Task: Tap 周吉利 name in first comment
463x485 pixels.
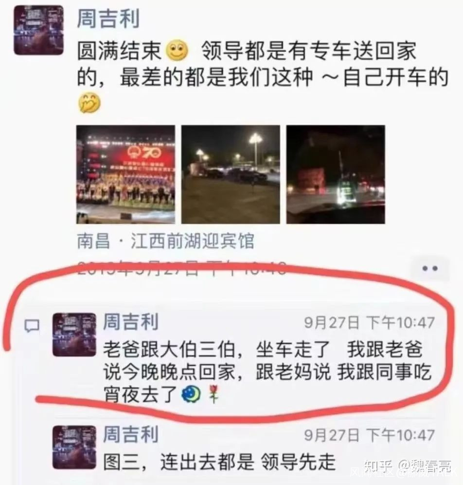Action: pos(131,322)
